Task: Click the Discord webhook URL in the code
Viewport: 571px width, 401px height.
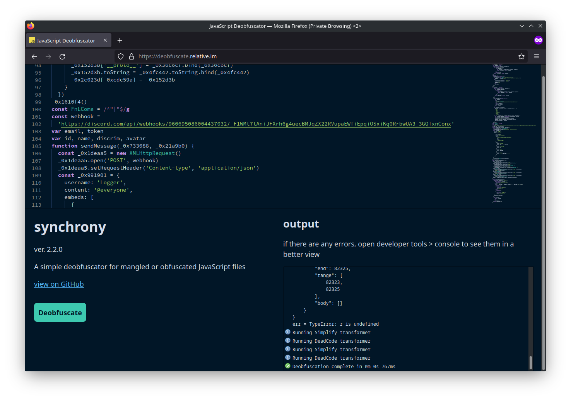Action: click(x=256, y=124)
